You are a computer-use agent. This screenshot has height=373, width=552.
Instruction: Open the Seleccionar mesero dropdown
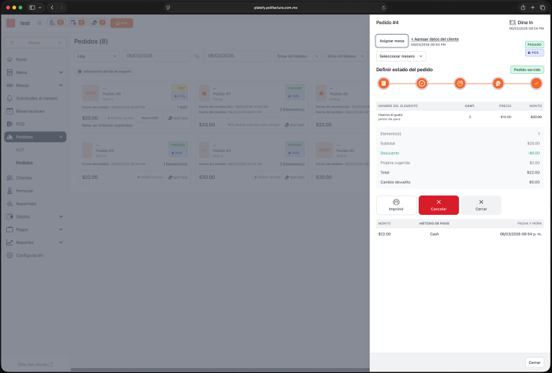(x=401, y=56)
